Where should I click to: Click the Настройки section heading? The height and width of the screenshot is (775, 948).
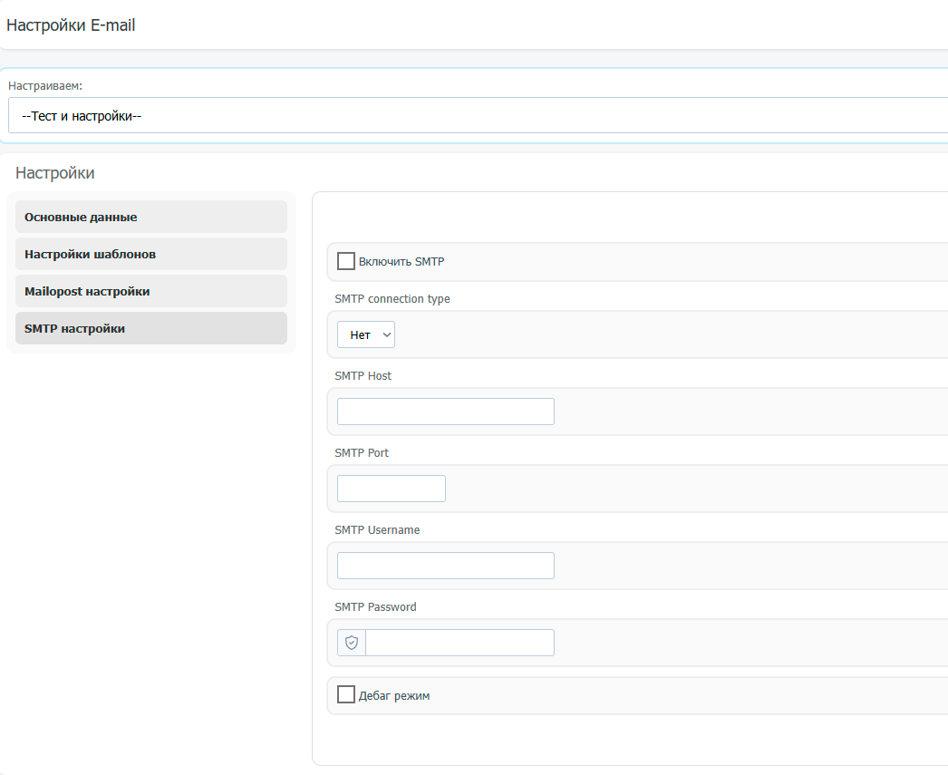point(55,173)
